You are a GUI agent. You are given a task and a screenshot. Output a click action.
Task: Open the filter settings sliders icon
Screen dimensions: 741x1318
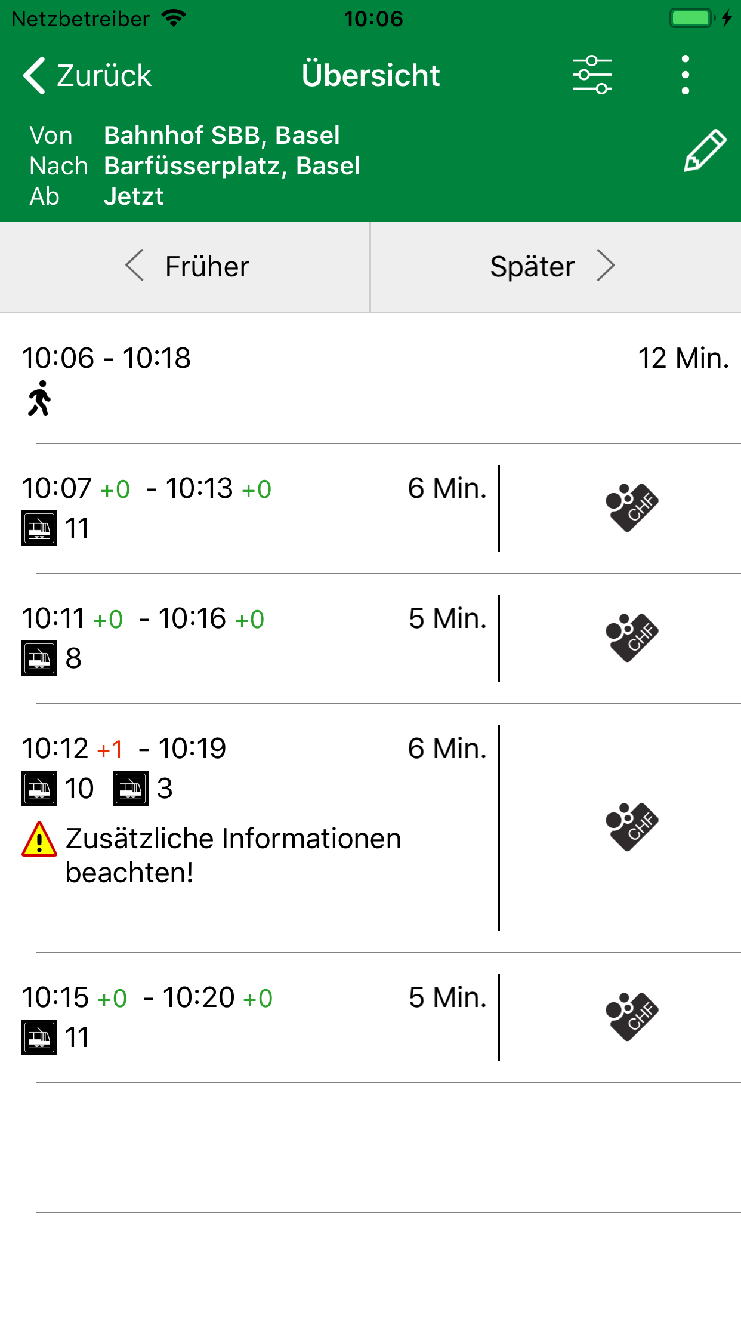click(x=592, y=75)
